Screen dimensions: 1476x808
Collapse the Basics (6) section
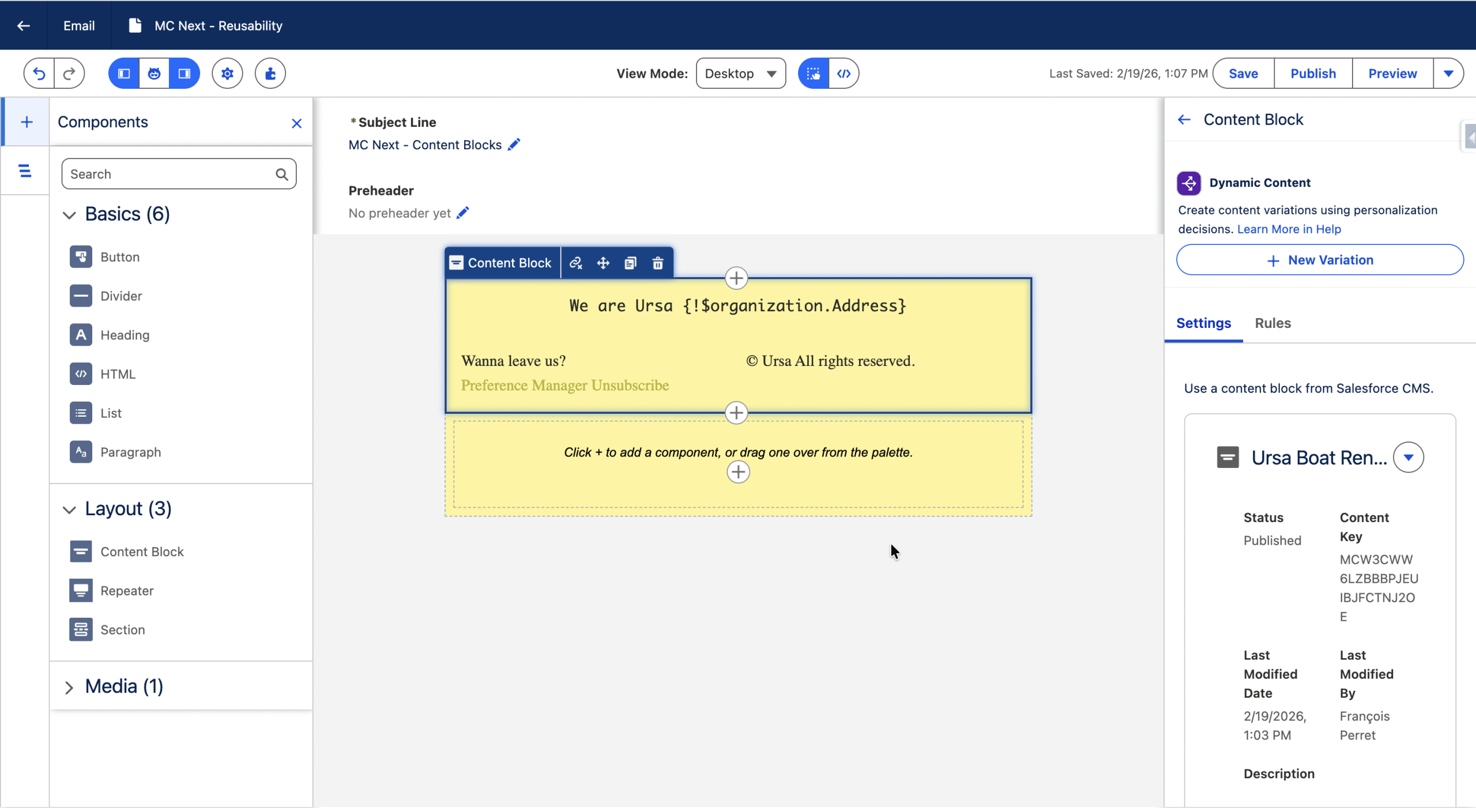click(69, 215)
